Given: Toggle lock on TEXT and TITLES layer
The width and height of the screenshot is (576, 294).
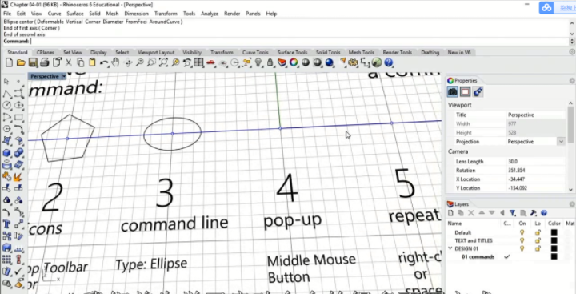Looking at the screenshot, I should 538,240.
